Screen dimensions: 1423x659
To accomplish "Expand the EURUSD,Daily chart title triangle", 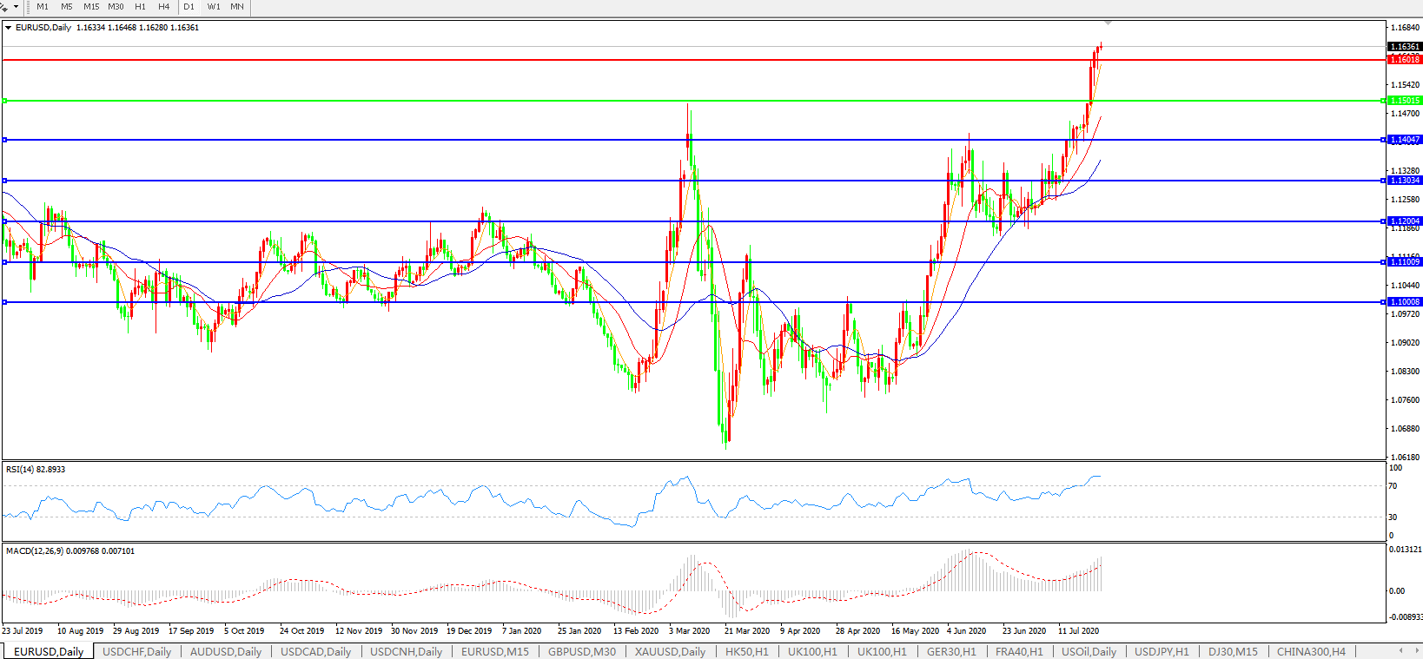I will [x=9, y=28].
